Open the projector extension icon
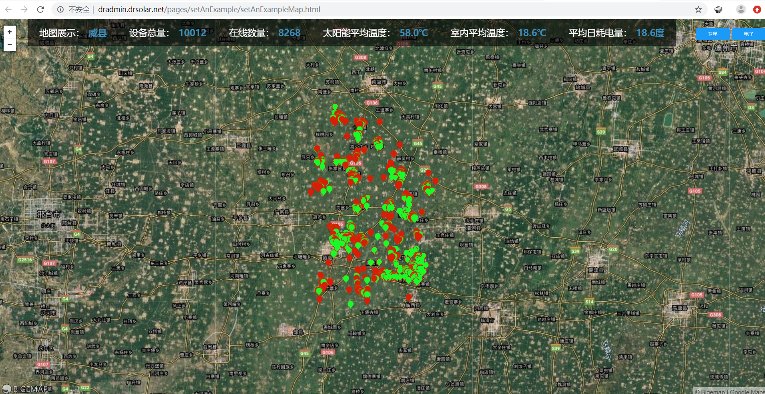Screen dimensions: 765x394 [x=718, y=9]
